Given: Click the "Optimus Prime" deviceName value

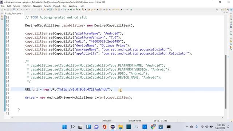Looking at the screenshot, I should (114, 45).
